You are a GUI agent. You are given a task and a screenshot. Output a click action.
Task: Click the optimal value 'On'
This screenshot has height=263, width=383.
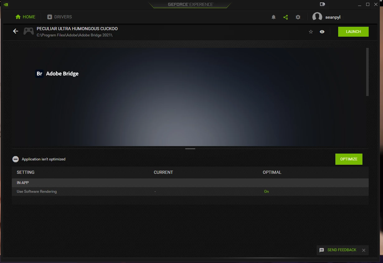click(267, 191)
